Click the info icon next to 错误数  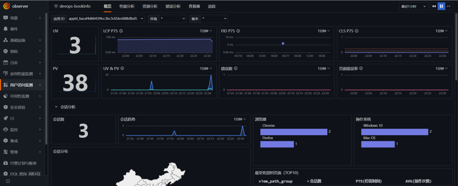pos(235,68)
